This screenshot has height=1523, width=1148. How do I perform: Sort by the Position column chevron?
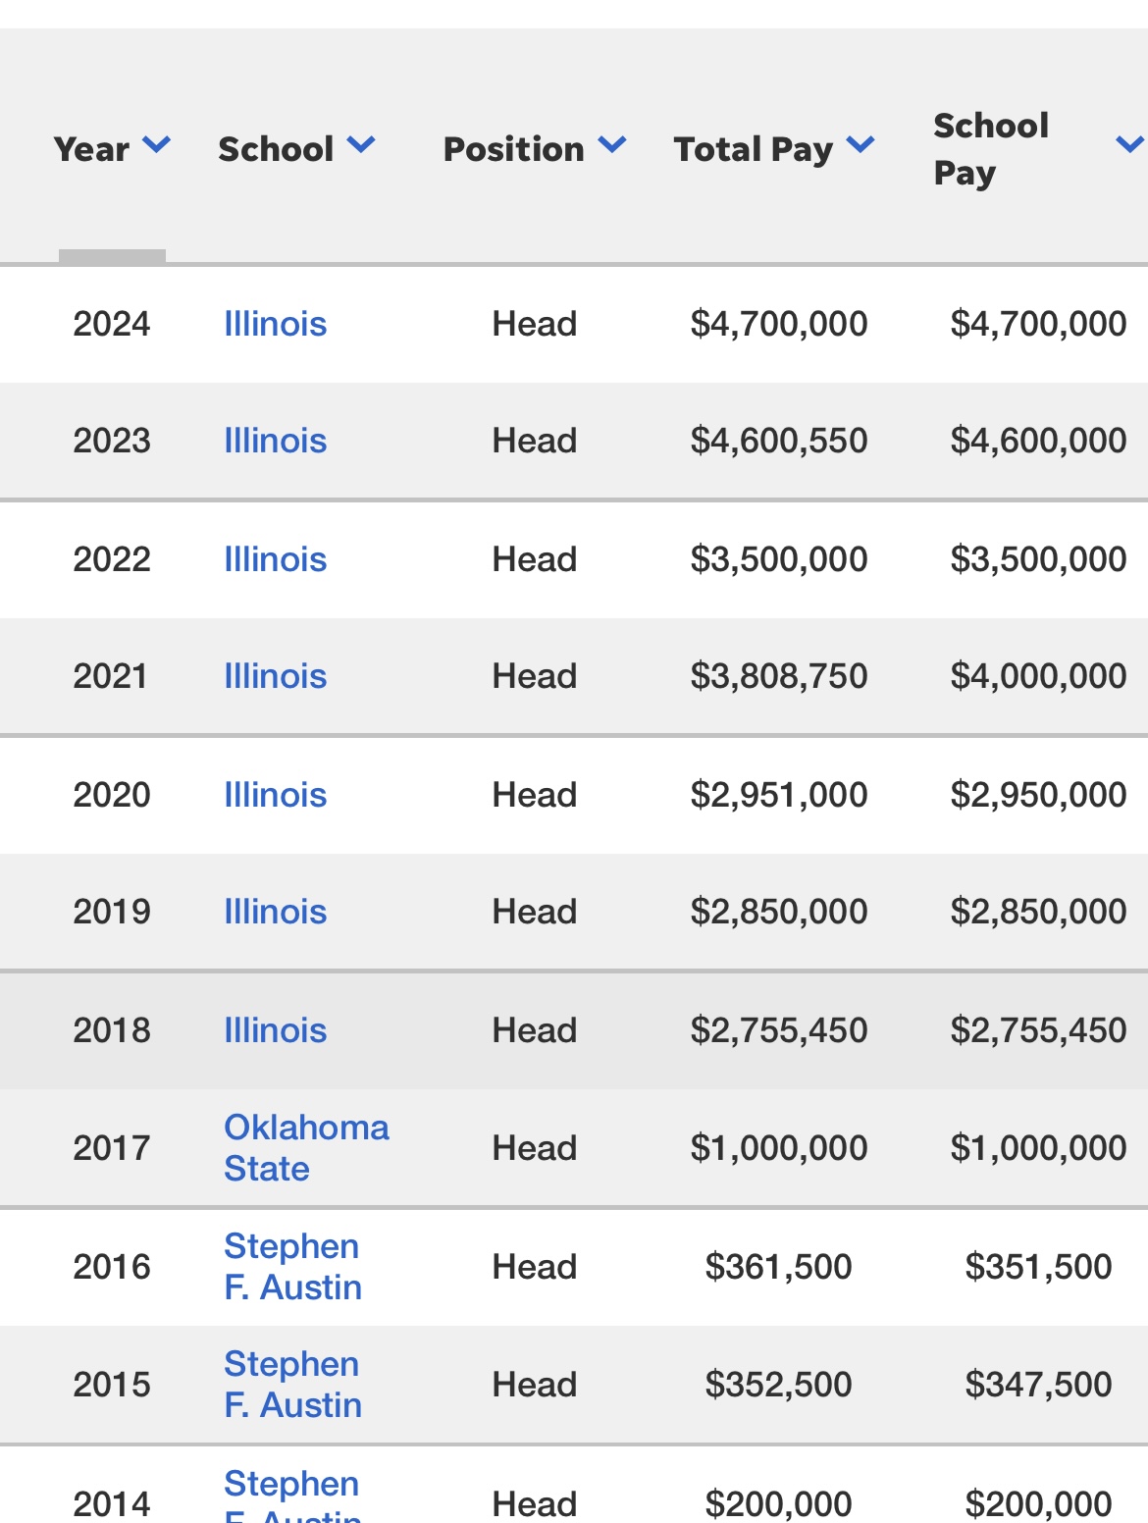point(612,146)
